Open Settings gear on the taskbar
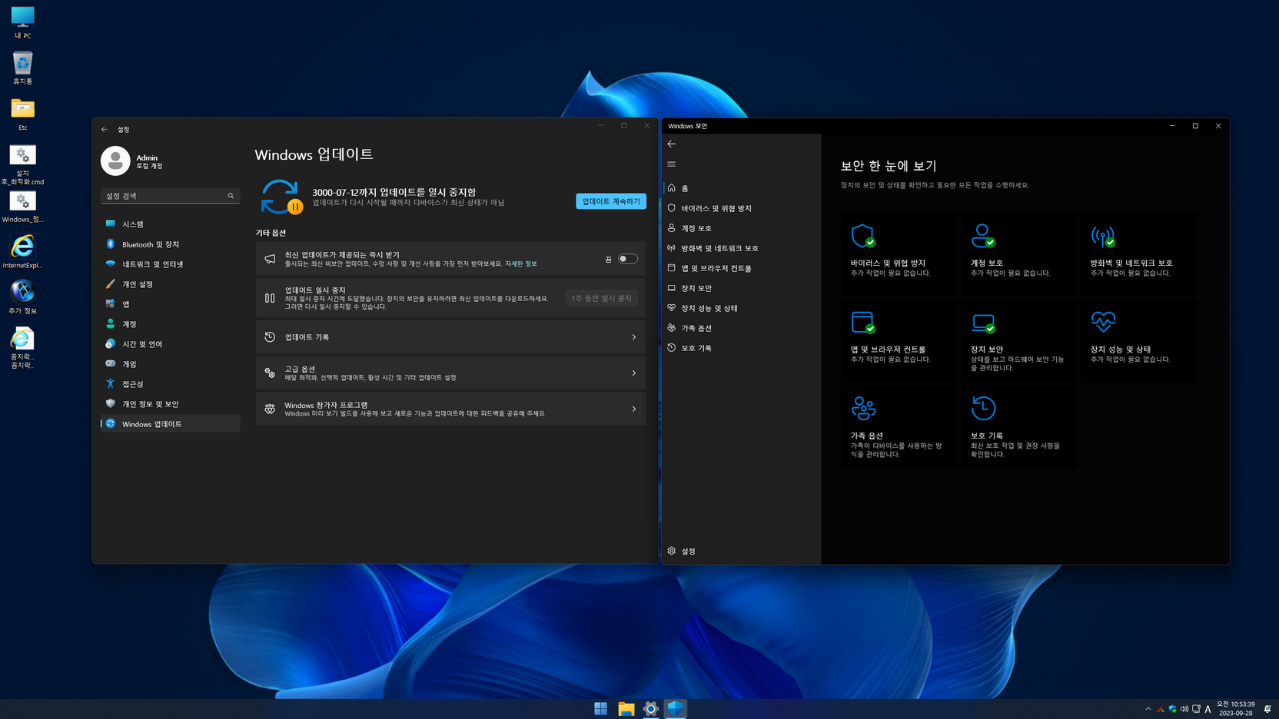This screenshot has width=1279, height=719. [650, 708]
